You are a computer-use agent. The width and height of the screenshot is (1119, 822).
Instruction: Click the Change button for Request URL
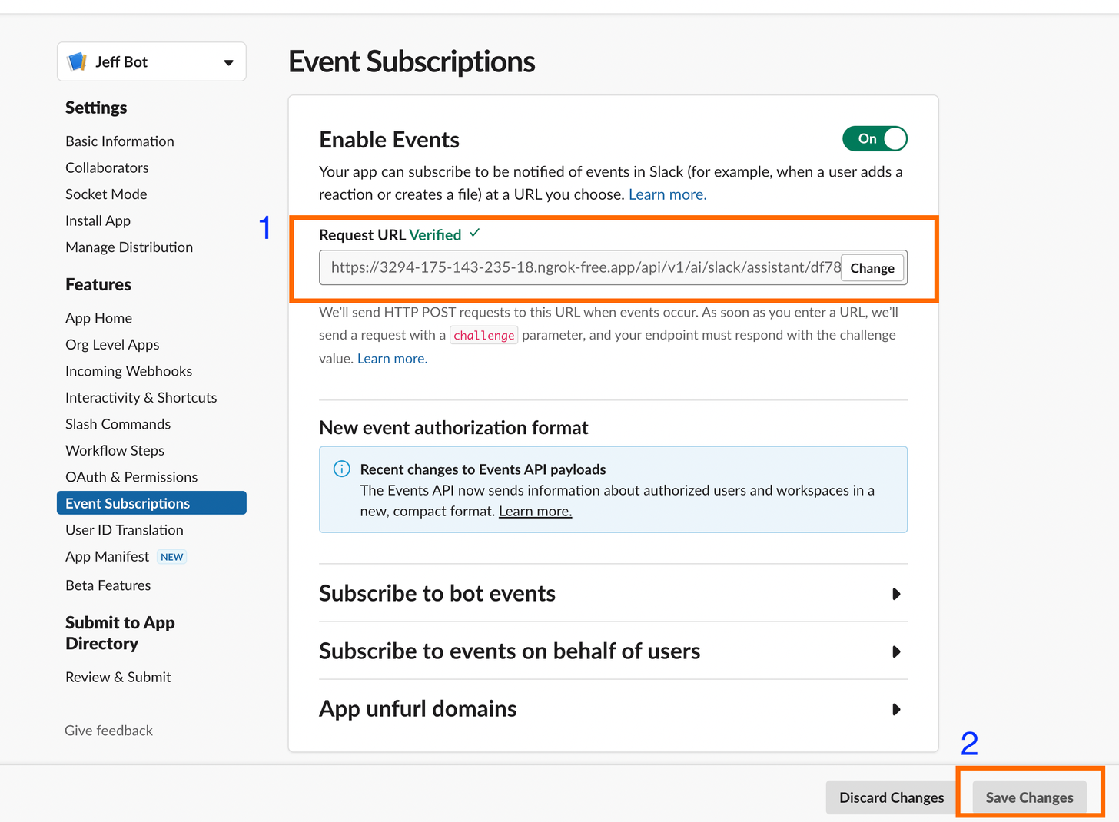click(x=872, y=268)
